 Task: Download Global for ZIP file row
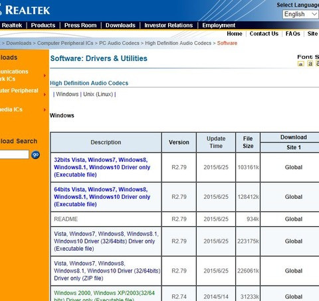(x=294, y=271)
